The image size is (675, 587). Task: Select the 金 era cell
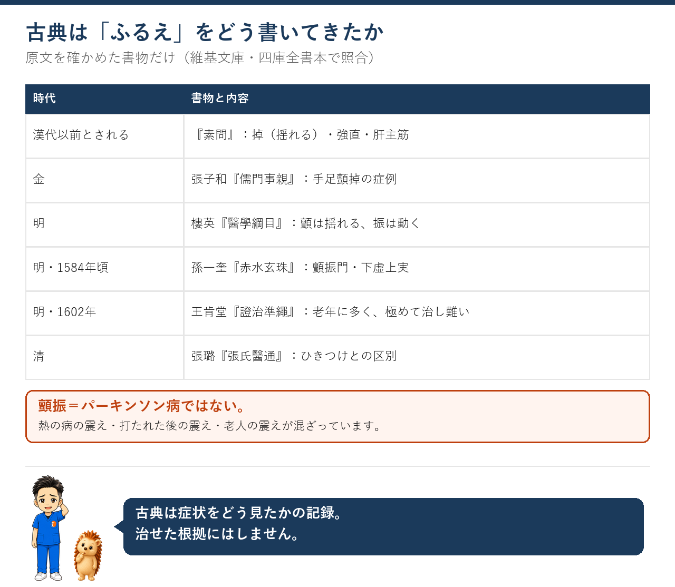coord(104,180)
